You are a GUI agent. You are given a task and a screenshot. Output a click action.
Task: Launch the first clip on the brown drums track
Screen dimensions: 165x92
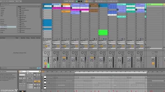[90, 6]
